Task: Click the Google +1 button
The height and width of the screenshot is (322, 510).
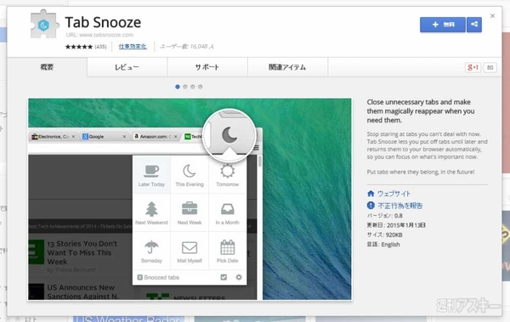Action: (473, 67)
